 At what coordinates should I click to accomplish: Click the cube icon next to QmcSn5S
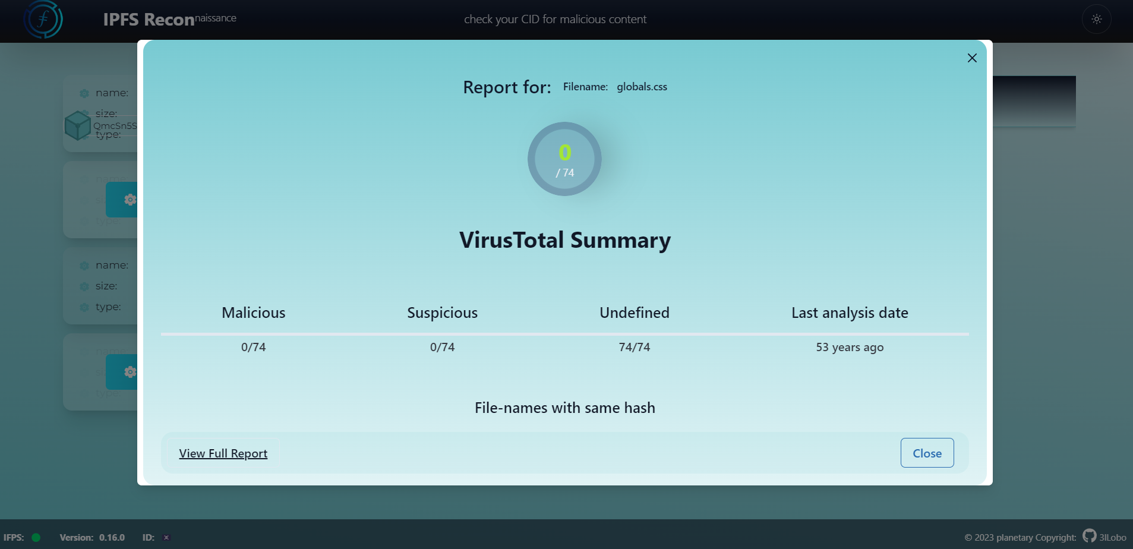(77, 125)
